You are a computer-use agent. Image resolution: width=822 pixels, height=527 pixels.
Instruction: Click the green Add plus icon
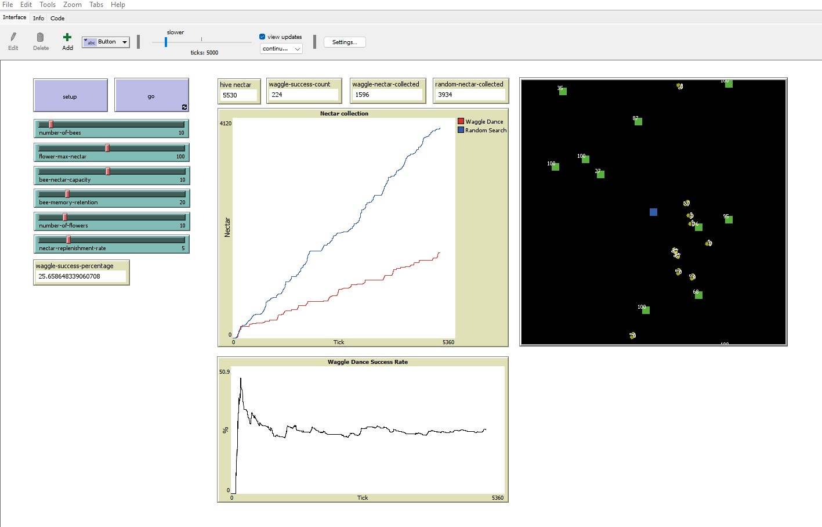[x=67, y=38]
